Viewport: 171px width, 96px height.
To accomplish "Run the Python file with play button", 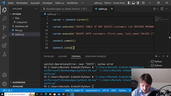I will coord(154,9).
